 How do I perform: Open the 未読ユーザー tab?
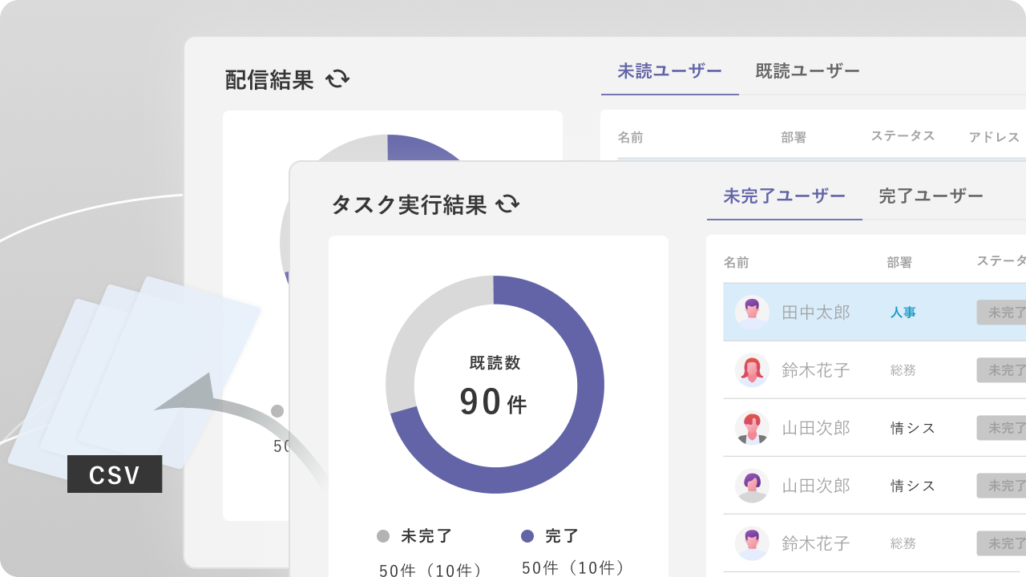(x=670, y=71)
